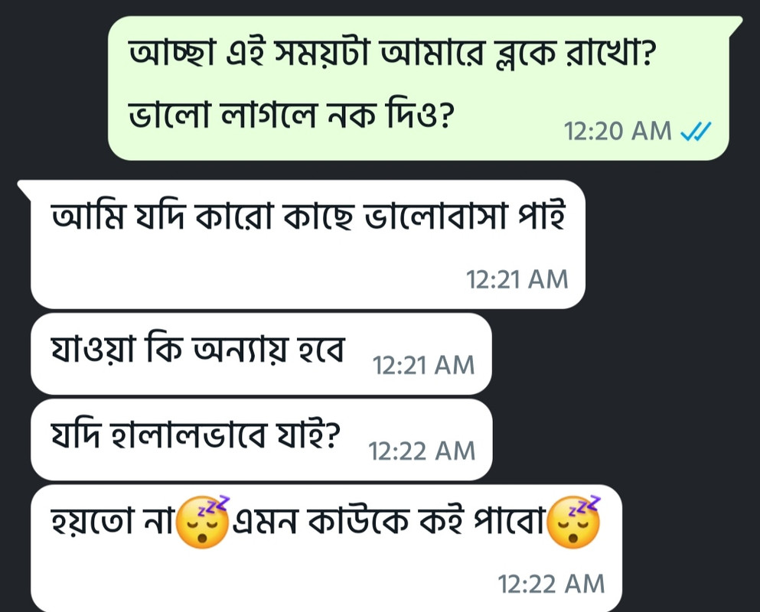Screen dimensions: 760x612
Task: Tap the blue double-tick read receipt
Action: point(696,131)
